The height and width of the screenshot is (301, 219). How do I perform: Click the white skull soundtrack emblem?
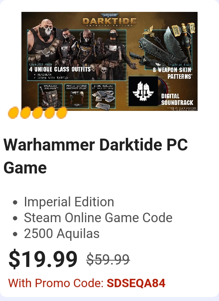[x=143, y=91]
